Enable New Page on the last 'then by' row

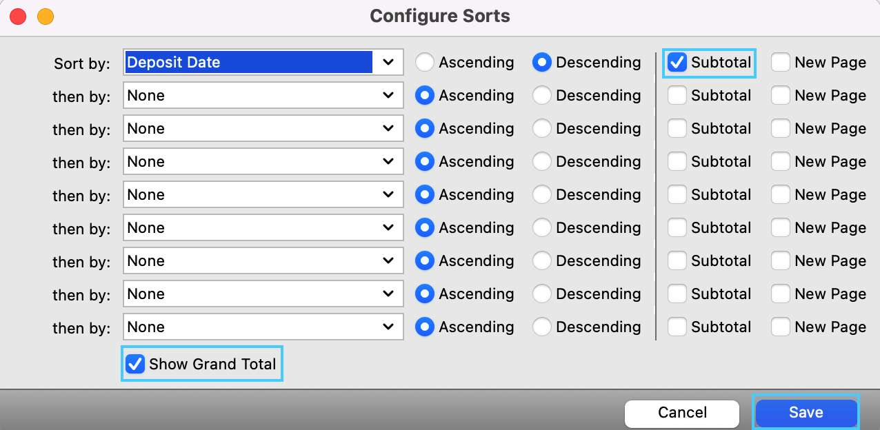point(781,327)
